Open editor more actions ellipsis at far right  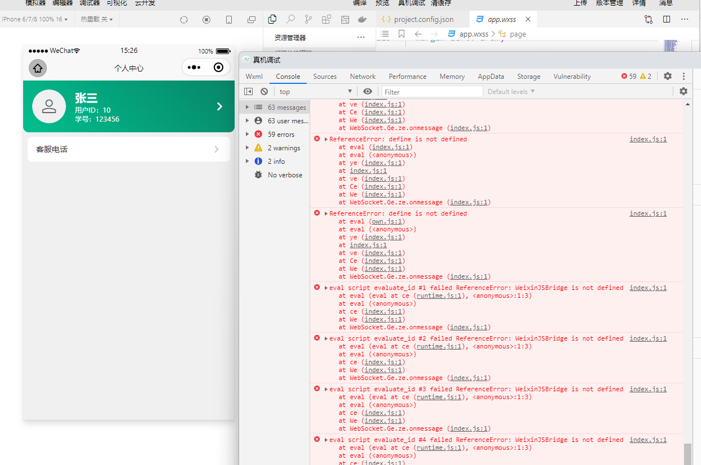685,19
